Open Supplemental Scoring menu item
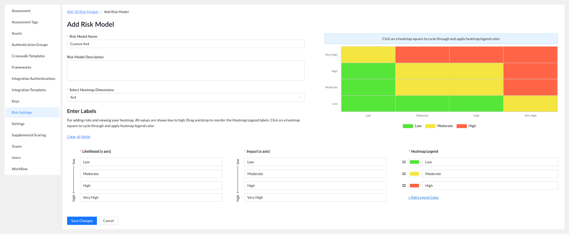Screen dimensions: 569x234 click(x=29, y=135)
